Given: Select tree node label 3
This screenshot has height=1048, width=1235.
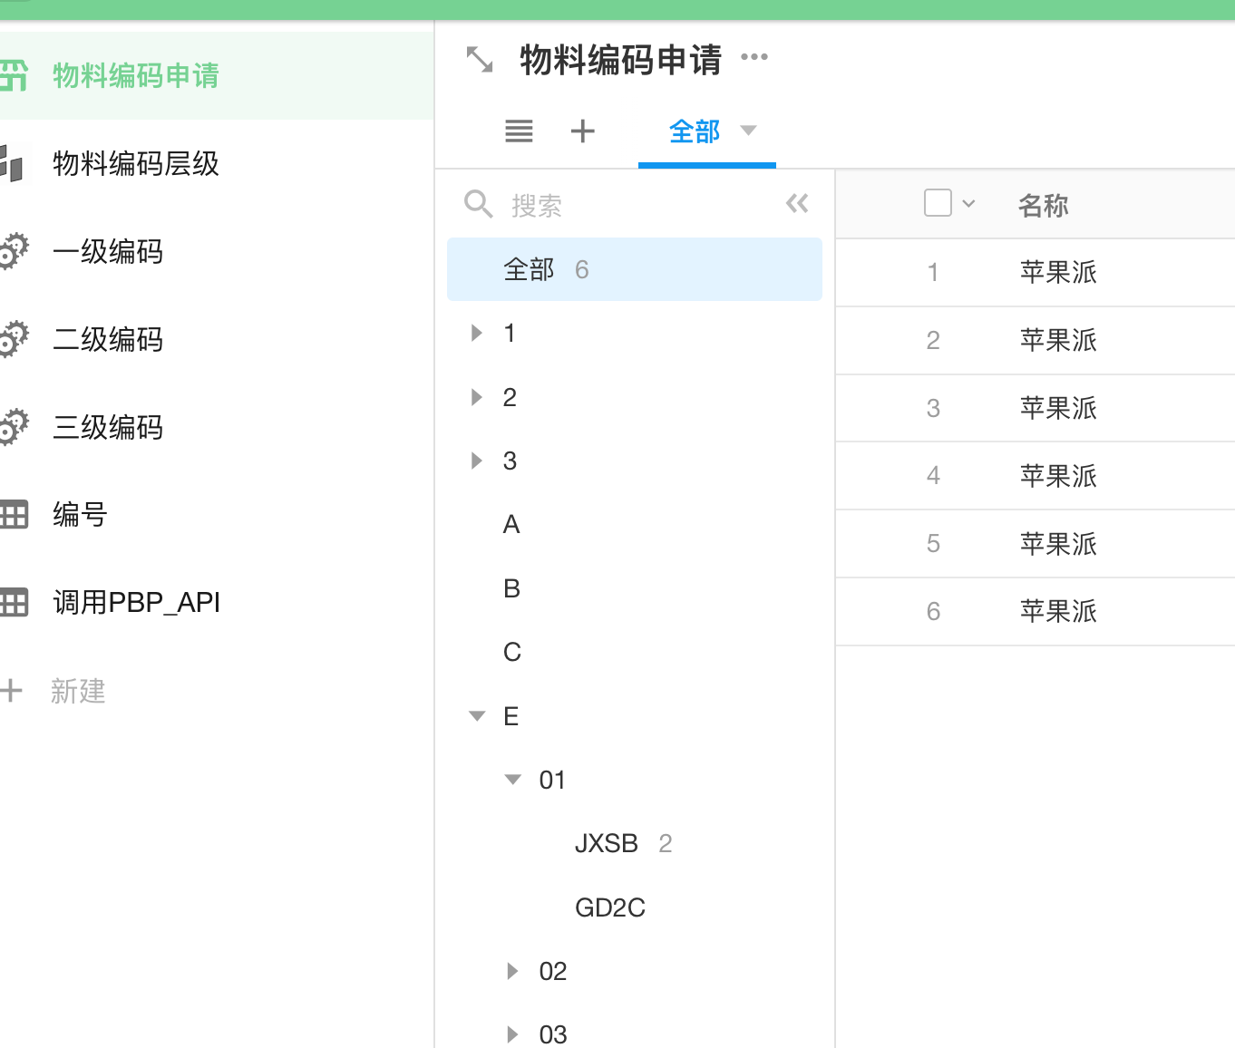Looking at the screenshot, I should (510, 461).
